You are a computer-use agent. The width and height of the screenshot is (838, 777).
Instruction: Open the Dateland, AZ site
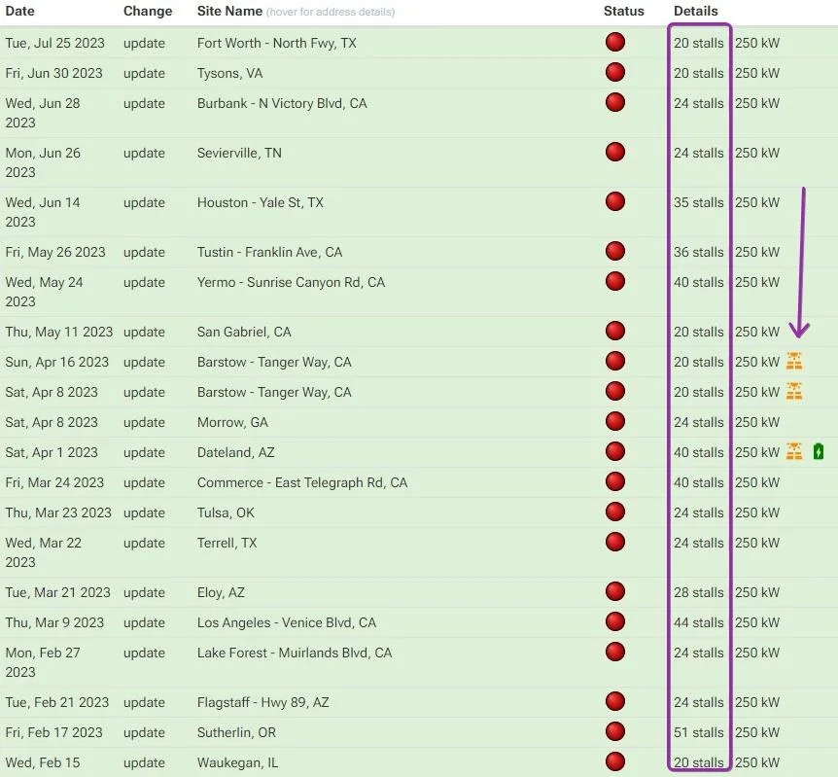click(235, 452)
